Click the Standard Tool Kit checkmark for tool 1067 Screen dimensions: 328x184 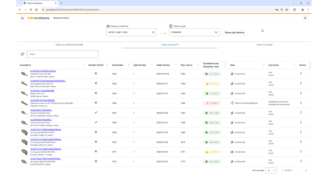(x=96, y=112)
